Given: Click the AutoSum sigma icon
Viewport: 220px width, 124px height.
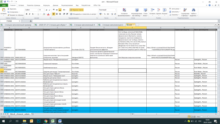Looking at the screenshot, I should pyautogui.click(x=170, y=9).
